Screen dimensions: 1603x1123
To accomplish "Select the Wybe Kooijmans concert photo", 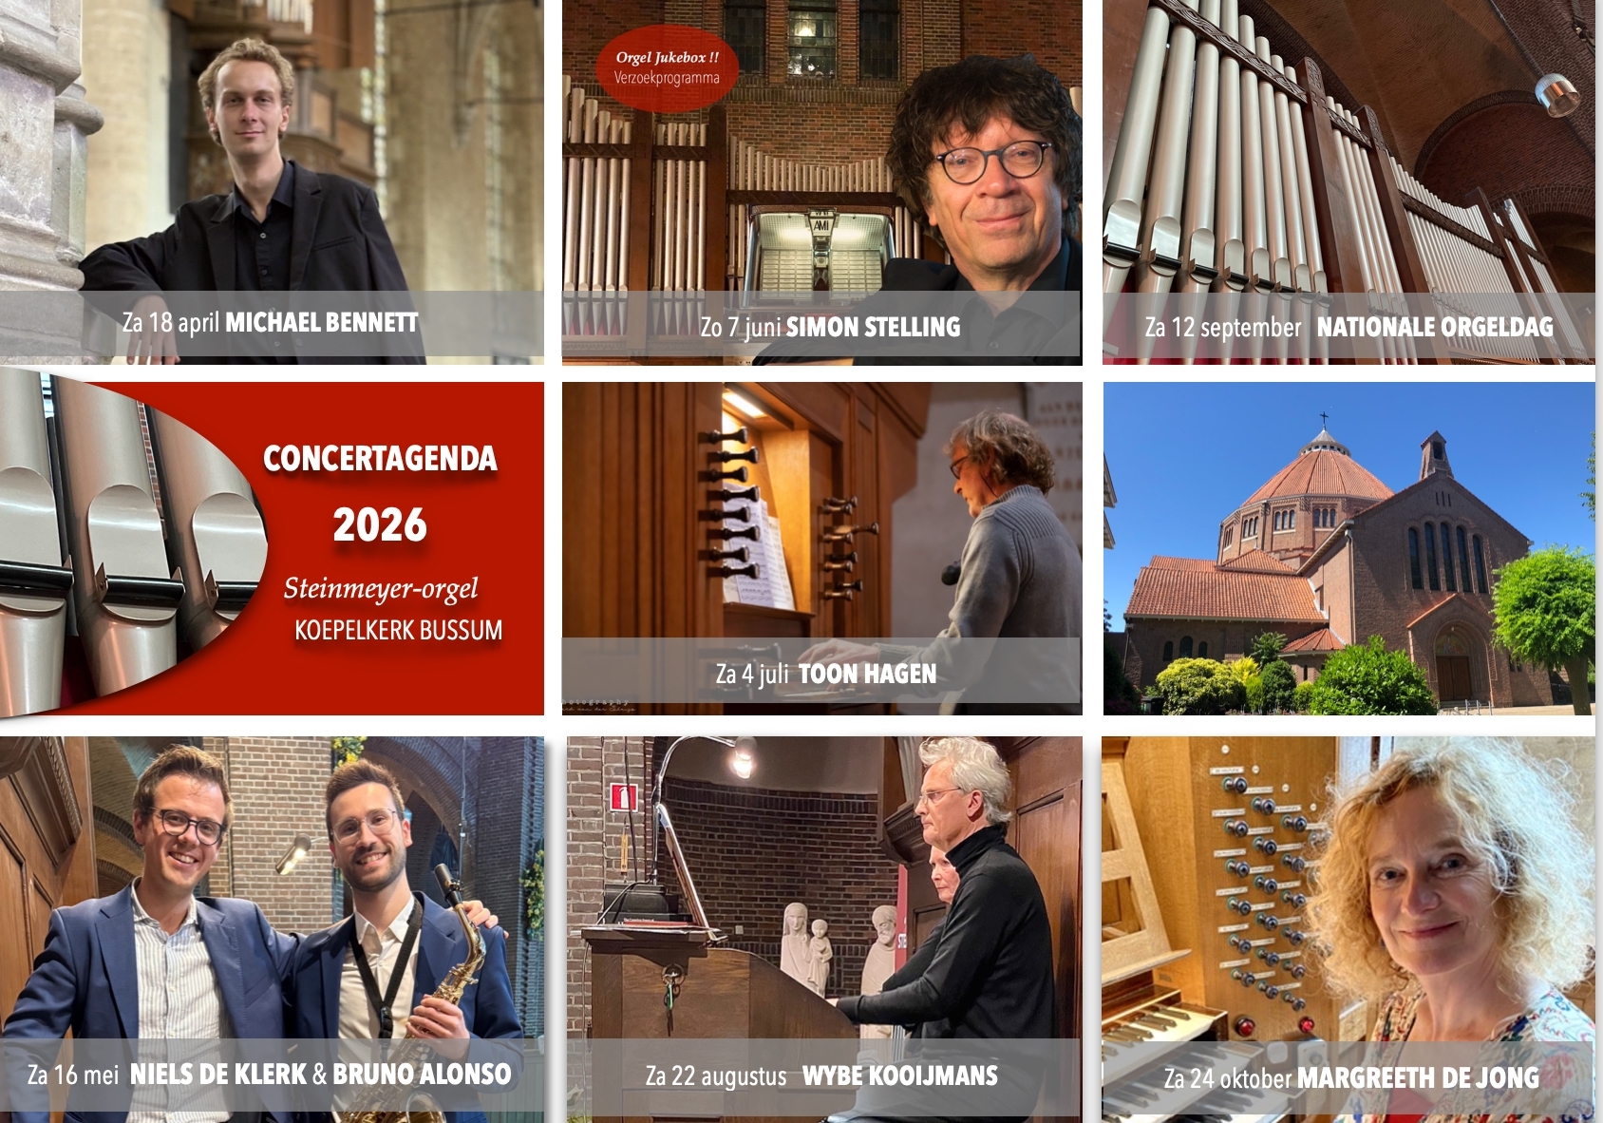I will pyautogui.click(x=823, y=929).
